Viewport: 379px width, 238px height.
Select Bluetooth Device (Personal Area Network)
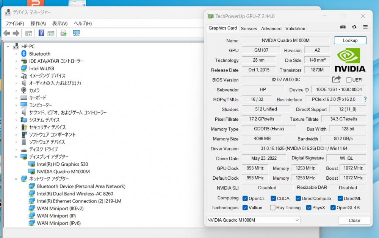pyautogui.click(x=81, y=186)
